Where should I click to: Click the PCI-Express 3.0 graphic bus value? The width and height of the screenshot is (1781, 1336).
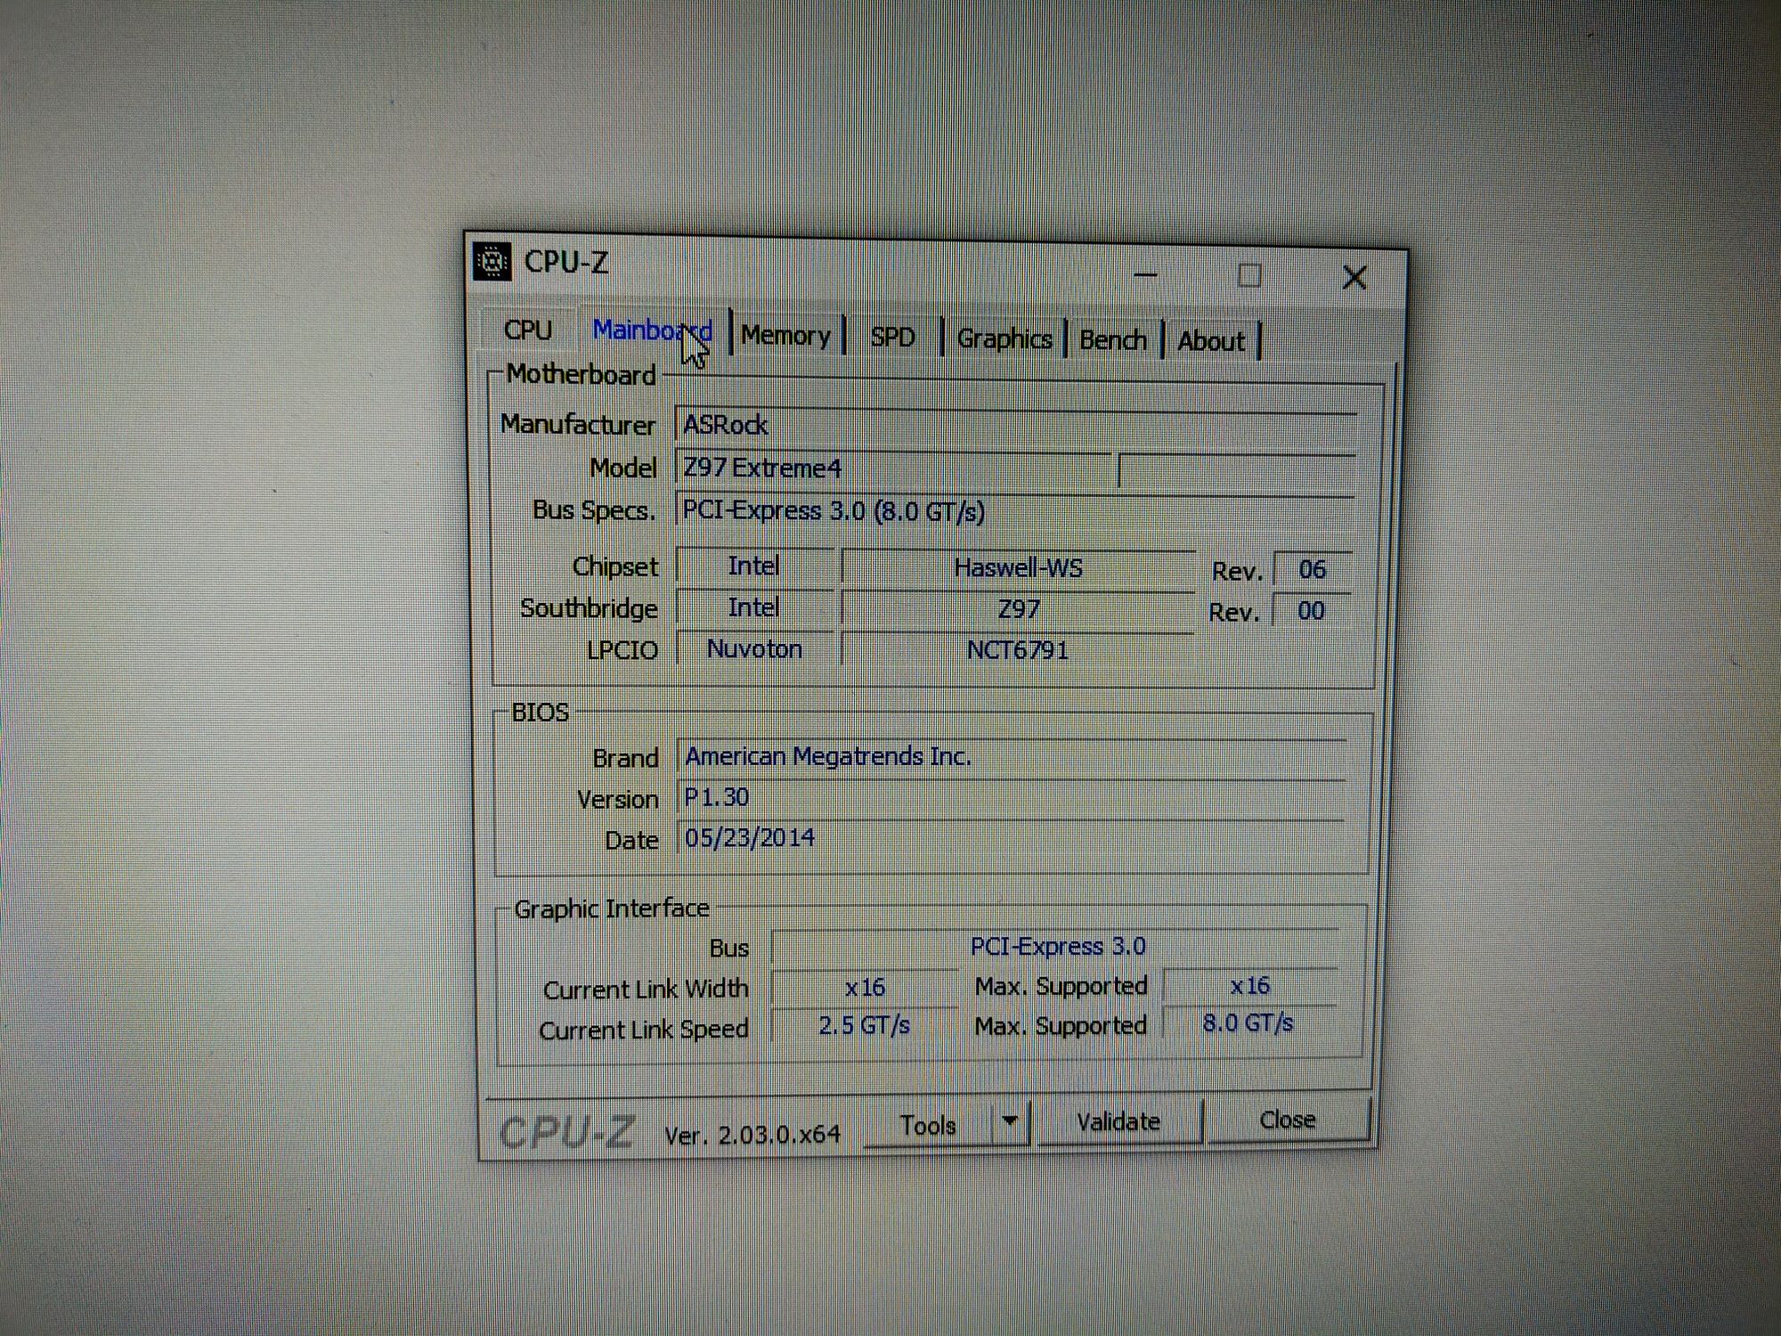click(1057, 946)
